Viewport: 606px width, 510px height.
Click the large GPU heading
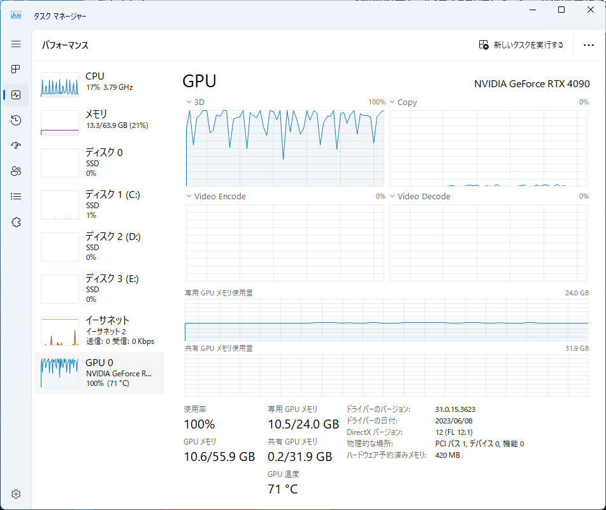coord(199,81)
